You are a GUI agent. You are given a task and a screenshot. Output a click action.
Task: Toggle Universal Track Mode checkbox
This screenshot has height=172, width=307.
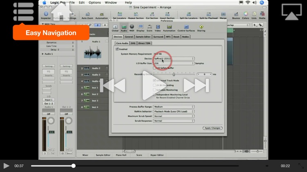click(154, 80)
